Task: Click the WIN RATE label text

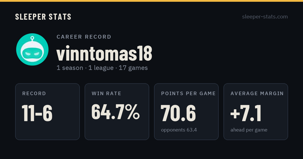Action: (x=107, y=94)
